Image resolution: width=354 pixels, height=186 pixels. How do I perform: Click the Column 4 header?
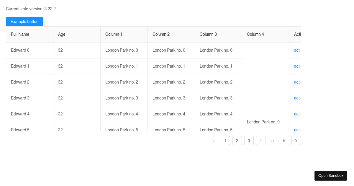(255, 34)
